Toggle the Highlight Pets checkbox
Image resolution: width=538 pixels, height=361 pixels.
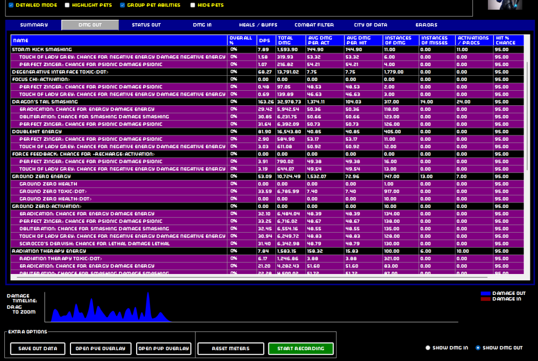pyautogui.click(x=67, y=5)
